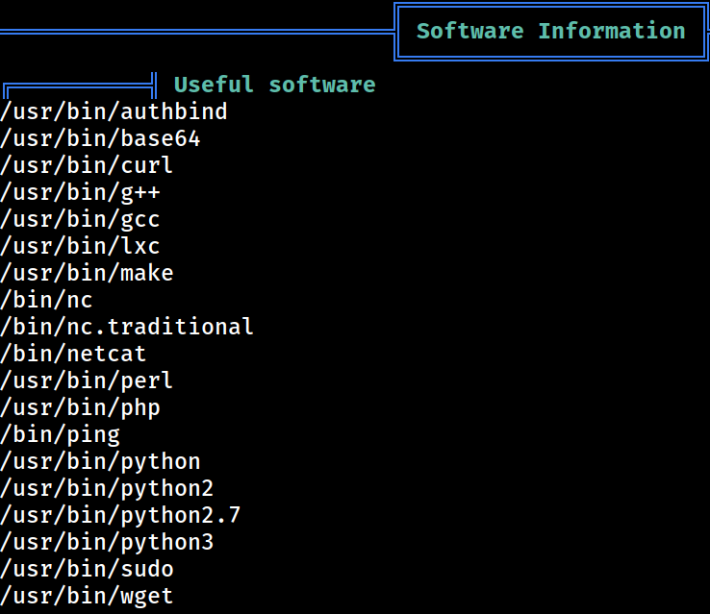This screenshot has width=710, height=614.
Task: Select the /bin/netcat path
Action: click(73, 354)
